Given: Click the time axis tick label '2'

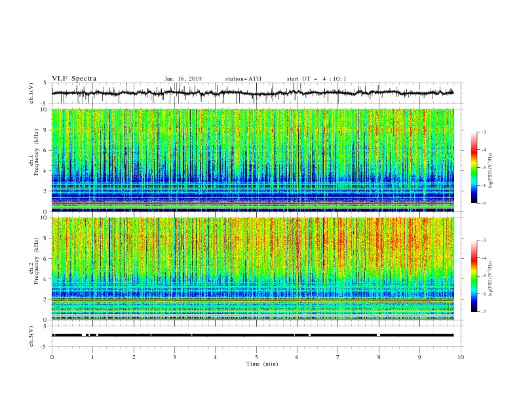Looking at the screenshot, I should [134, 357].
